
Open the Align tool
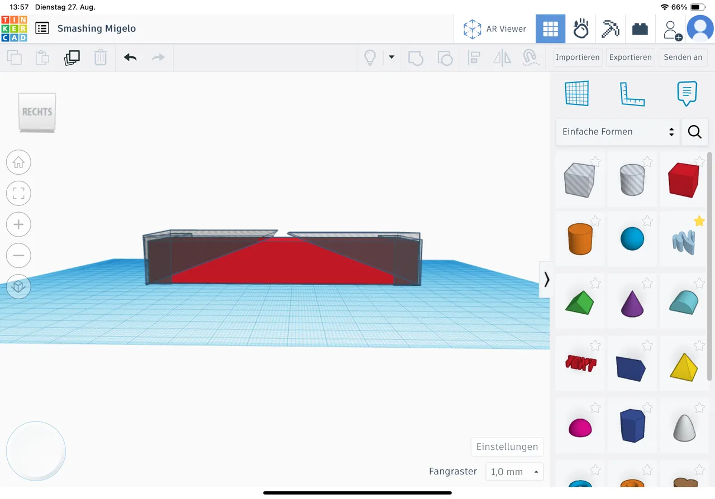[x=474, y=57]
